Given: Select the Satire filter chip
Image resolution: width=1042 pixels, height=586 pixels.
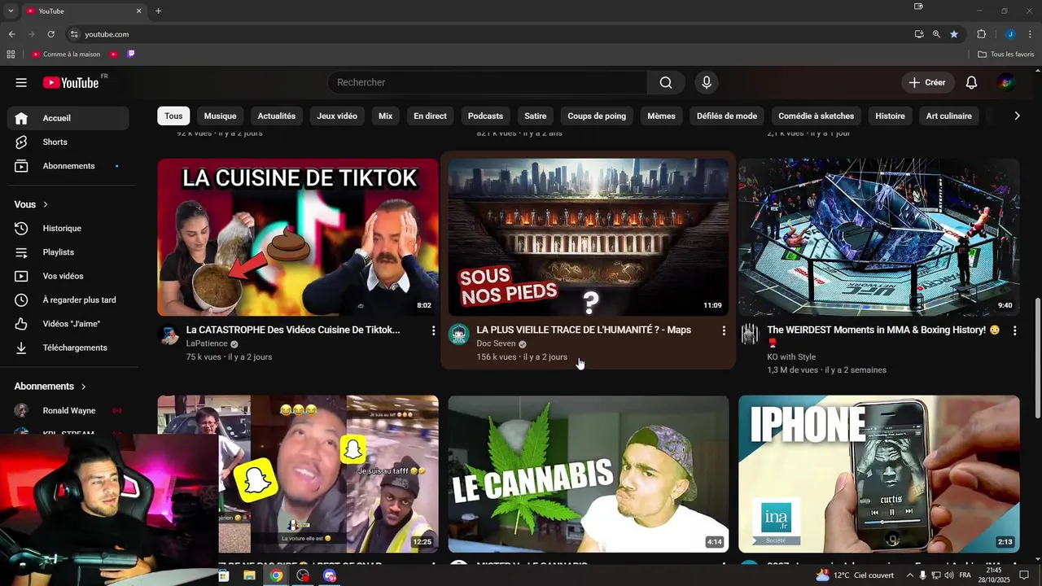Looking at the screenshot, I should (536, 116).
